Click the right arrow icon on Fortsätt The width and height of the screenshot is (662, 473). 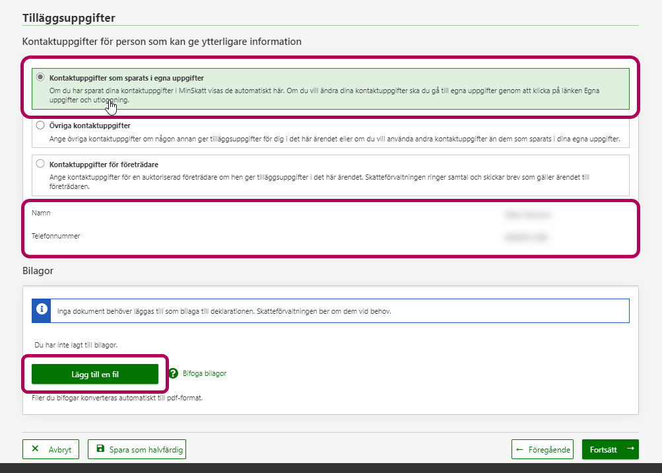coord(630,449)
